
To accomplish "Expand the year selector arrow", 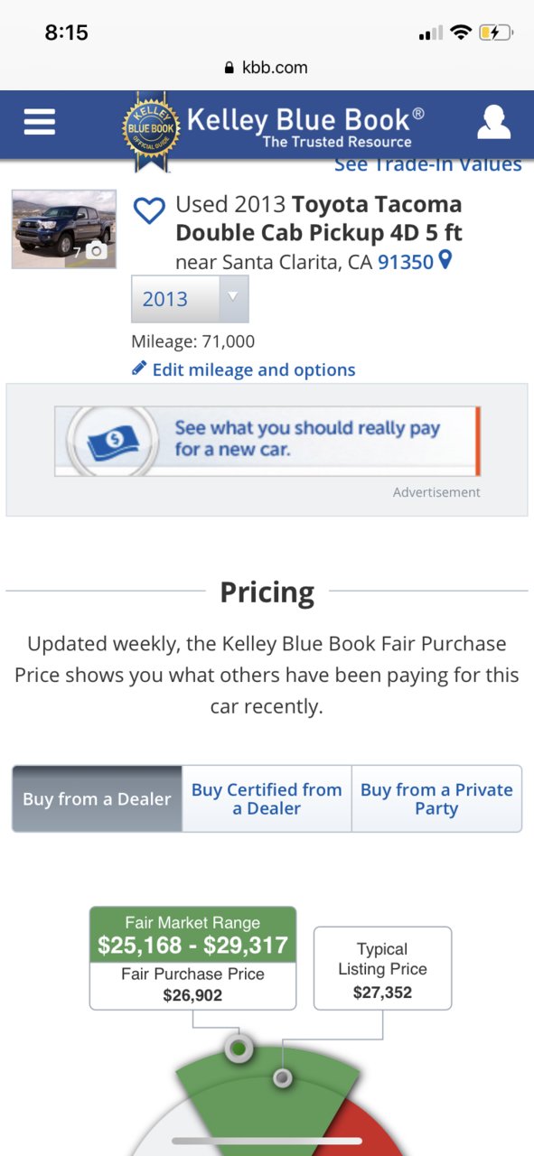I will [x=233, y=297].
